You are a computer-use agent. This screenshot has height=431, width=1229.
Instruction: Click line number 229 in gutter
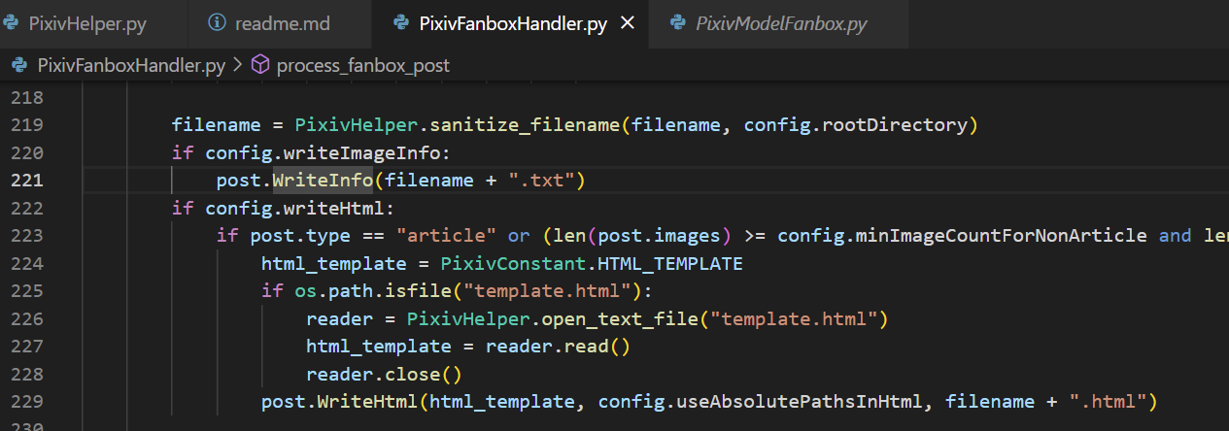pos(27,402)
